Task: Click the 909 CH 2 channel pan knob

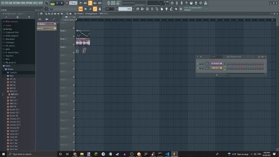Action: pyautogui.click(x=201, y=68)
